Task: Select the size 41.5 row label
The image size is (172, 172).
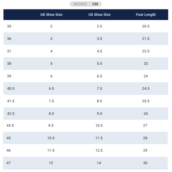Action: click(x=11, y=101)
